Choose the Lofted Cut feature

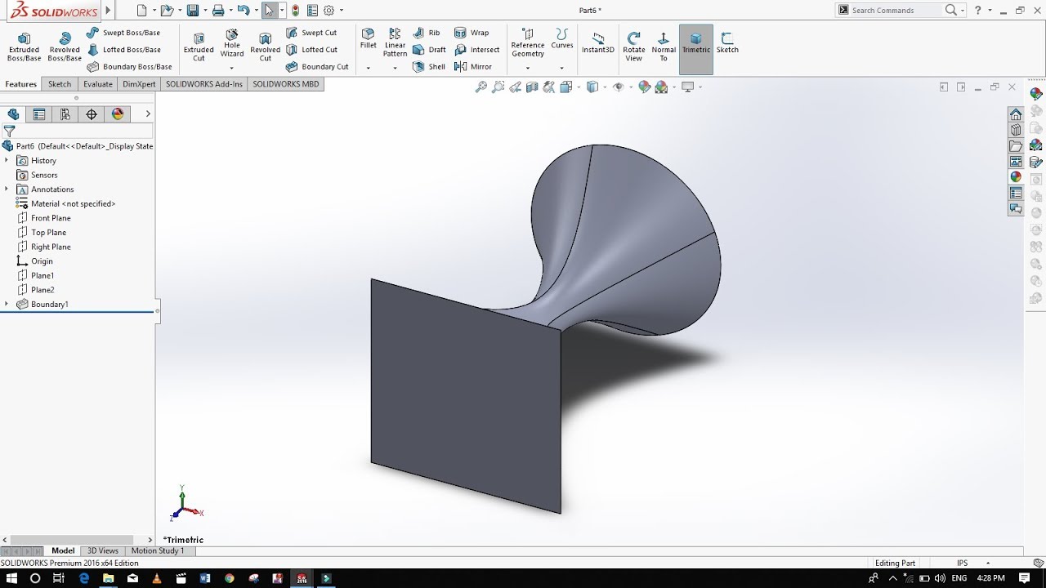tap(311, 50)
